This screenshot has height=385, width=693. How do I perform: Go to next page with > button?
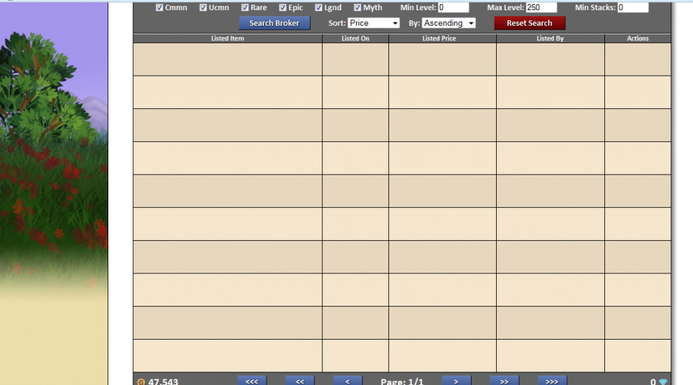(x=457, y=381)
